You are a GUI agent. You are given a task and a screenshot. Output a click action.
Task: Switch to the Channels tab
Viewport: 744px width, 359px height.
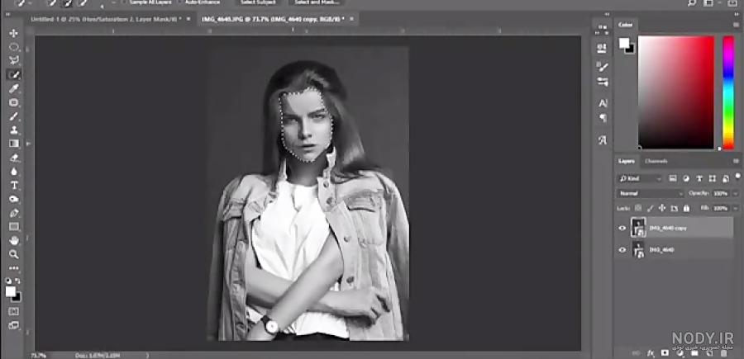point(656,161)
